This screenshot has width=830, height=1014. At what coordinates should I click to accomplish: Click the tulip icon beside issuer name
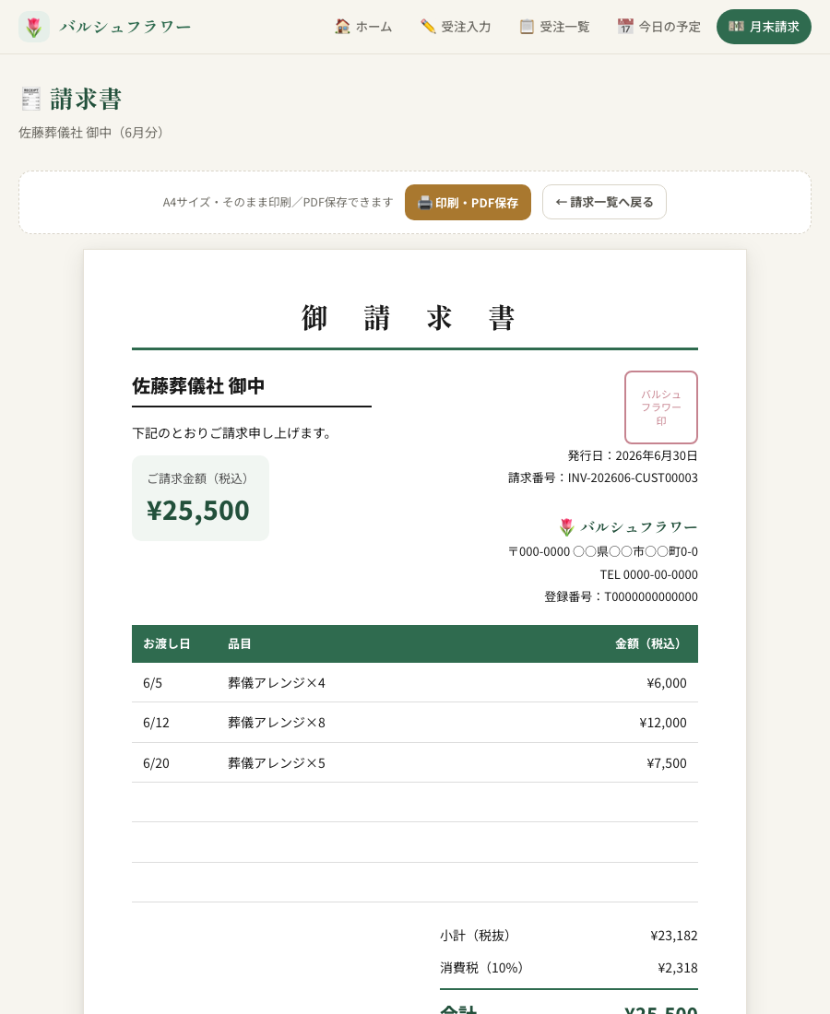coord(566,527)
